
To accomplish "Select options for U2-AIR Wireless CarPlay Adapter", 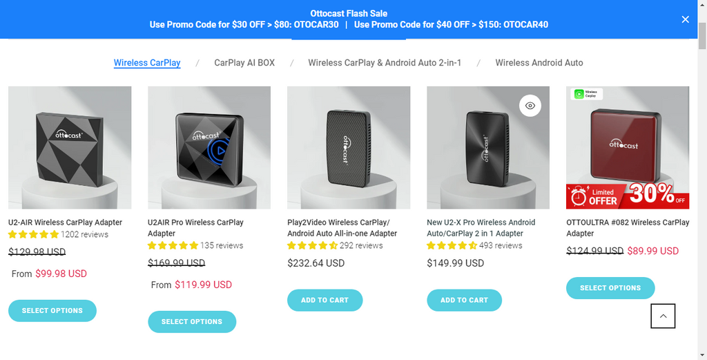I will tap(52, 311).
